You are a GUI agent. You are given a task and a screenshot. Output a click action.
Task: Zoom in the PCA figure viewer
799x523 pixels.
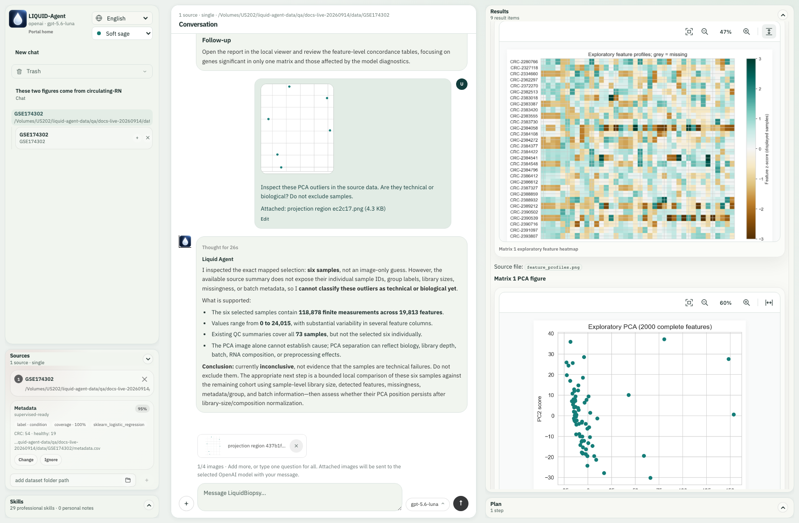[x=747, y=303]
